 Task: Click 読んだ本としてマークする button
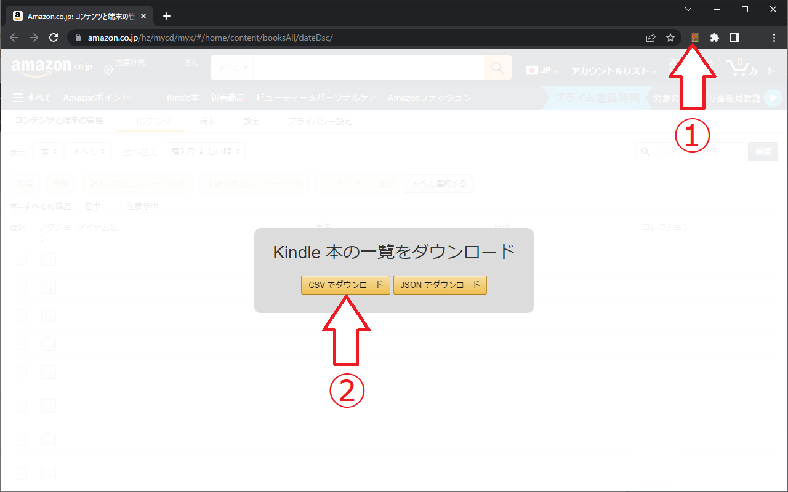click(137, 183)
